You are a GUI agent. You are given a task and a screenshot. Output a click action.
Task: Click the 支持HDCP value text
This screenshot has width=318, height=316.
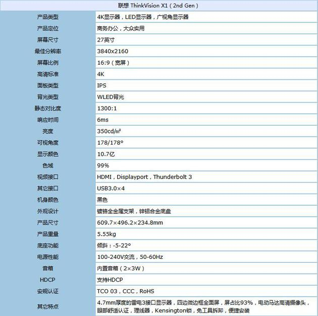tap(110, 280)
